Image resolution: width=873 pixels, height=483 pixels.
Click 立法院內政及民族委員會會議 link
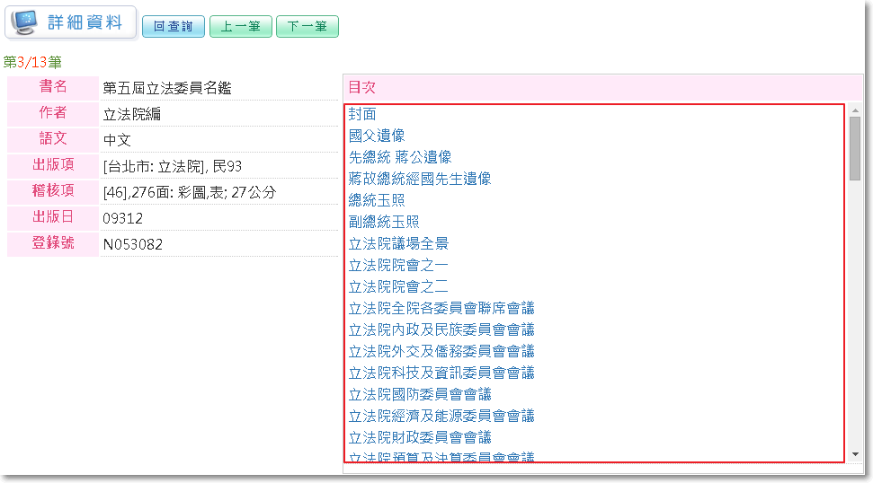(x=441, y=329)
